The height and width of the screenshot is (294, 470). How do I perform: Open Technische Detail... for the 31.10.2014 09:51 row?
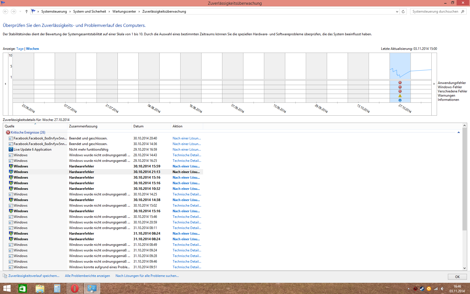[x=187, y=267]
